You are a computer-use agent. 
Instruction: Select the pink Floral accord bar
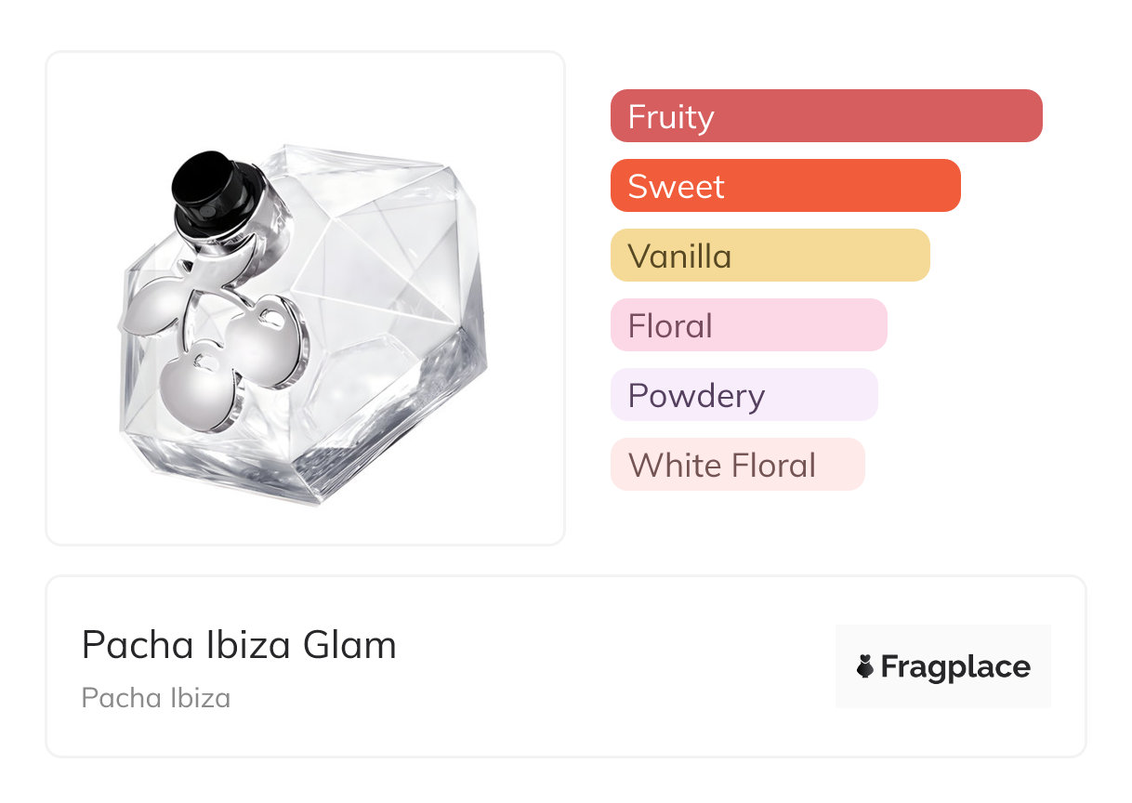(748, 325)
